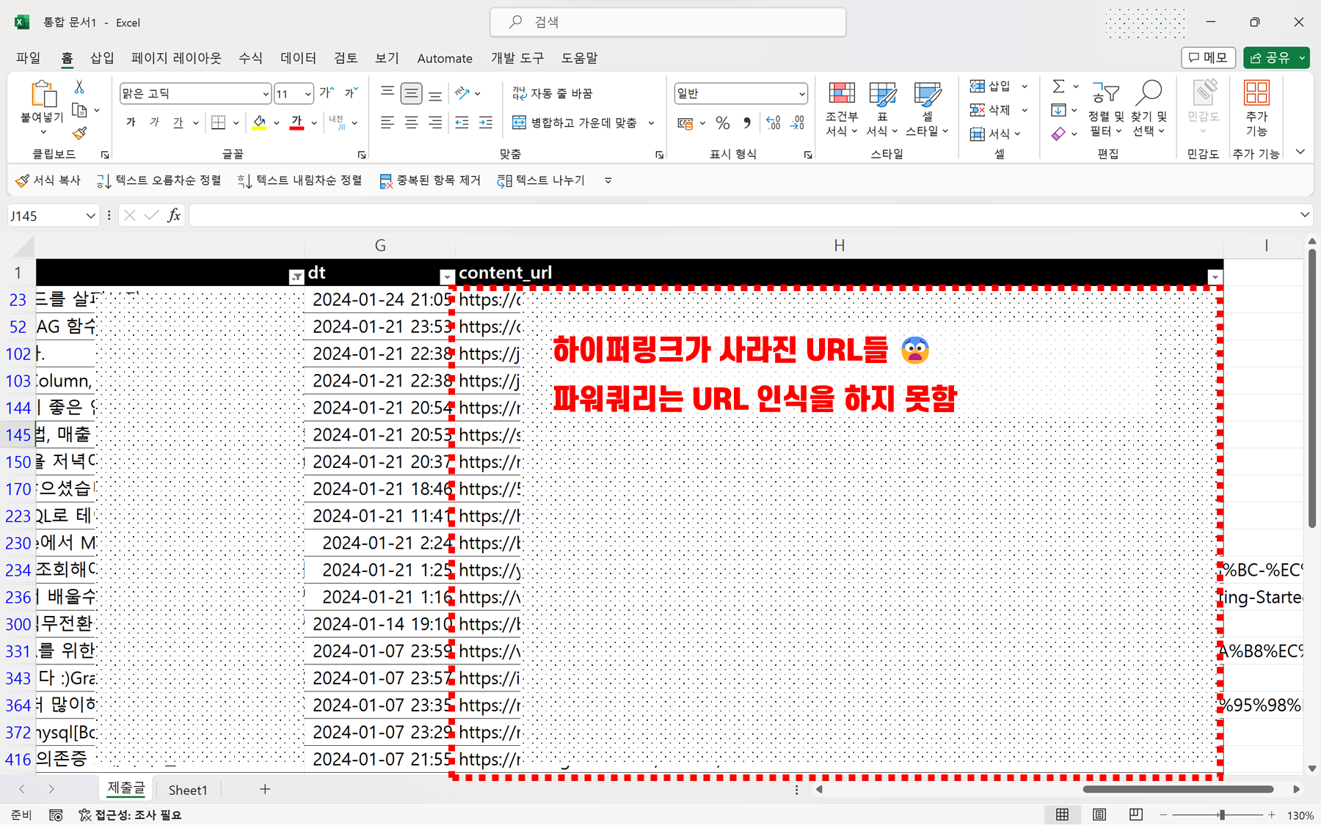Increase indent icon
Viewport: 1321px width, 825px height.
(486, 122)
